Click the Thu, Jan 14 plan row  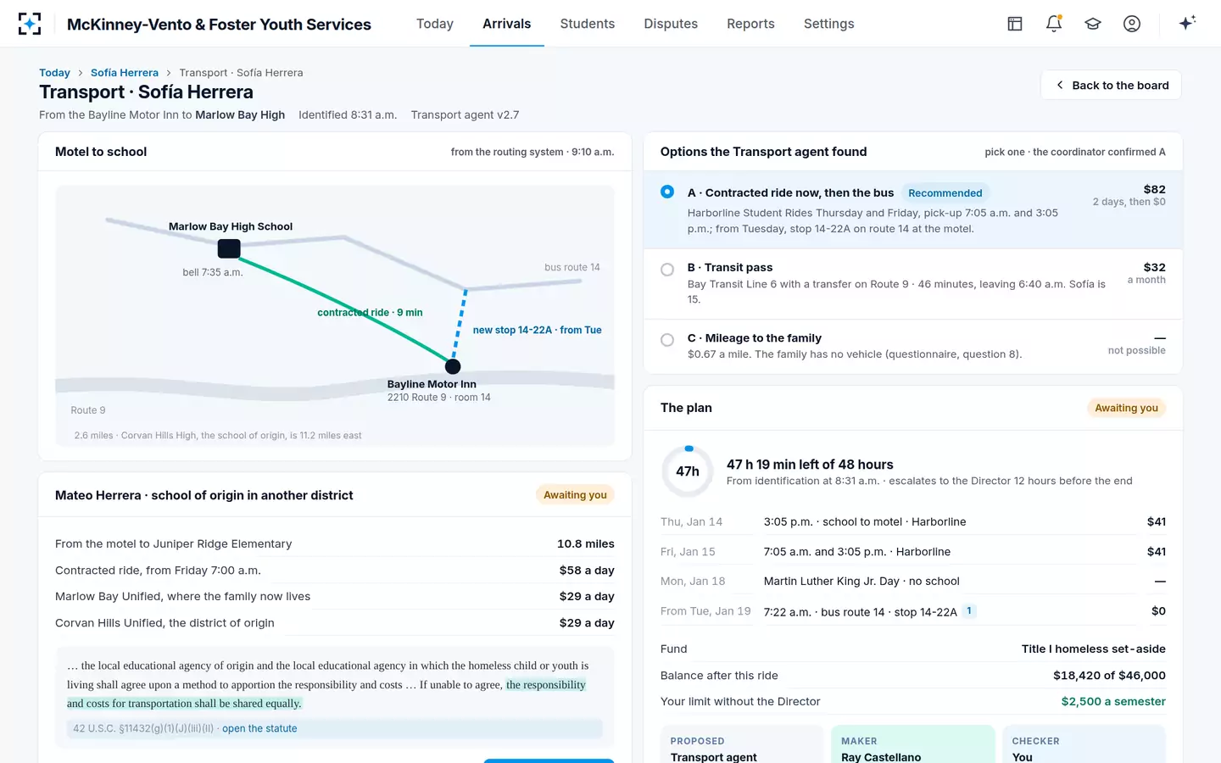tap(913, 521)
